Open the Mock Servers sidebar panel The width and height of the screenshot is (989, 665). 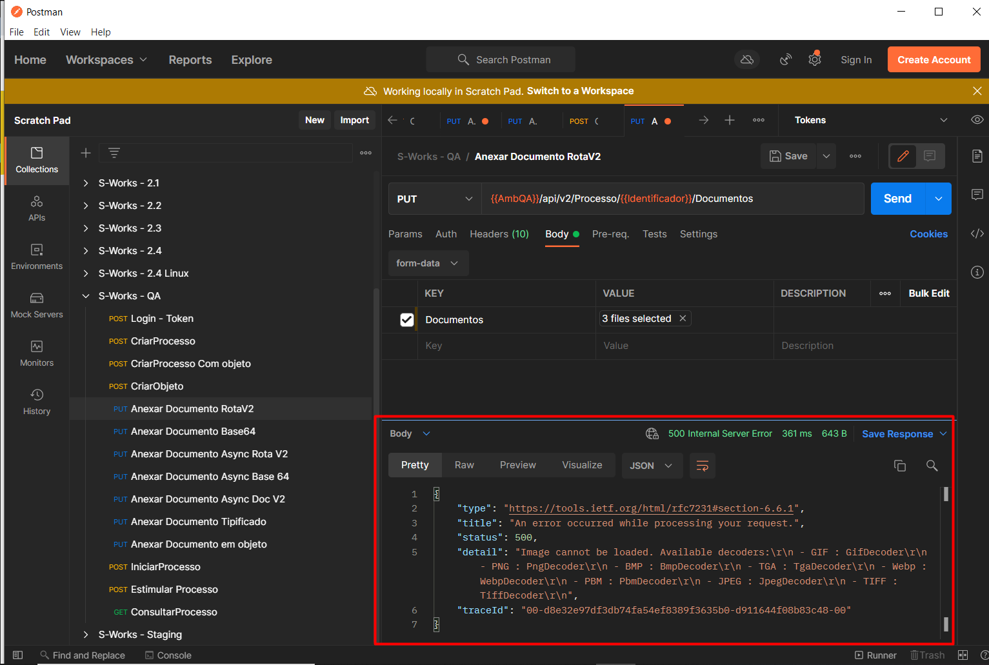point(37,305)
